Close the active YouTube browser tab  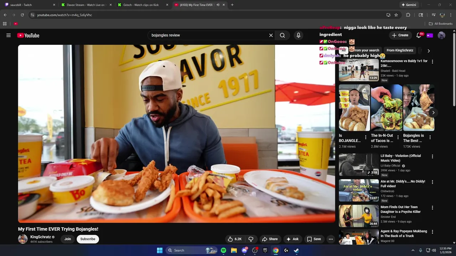click(224, 5)
